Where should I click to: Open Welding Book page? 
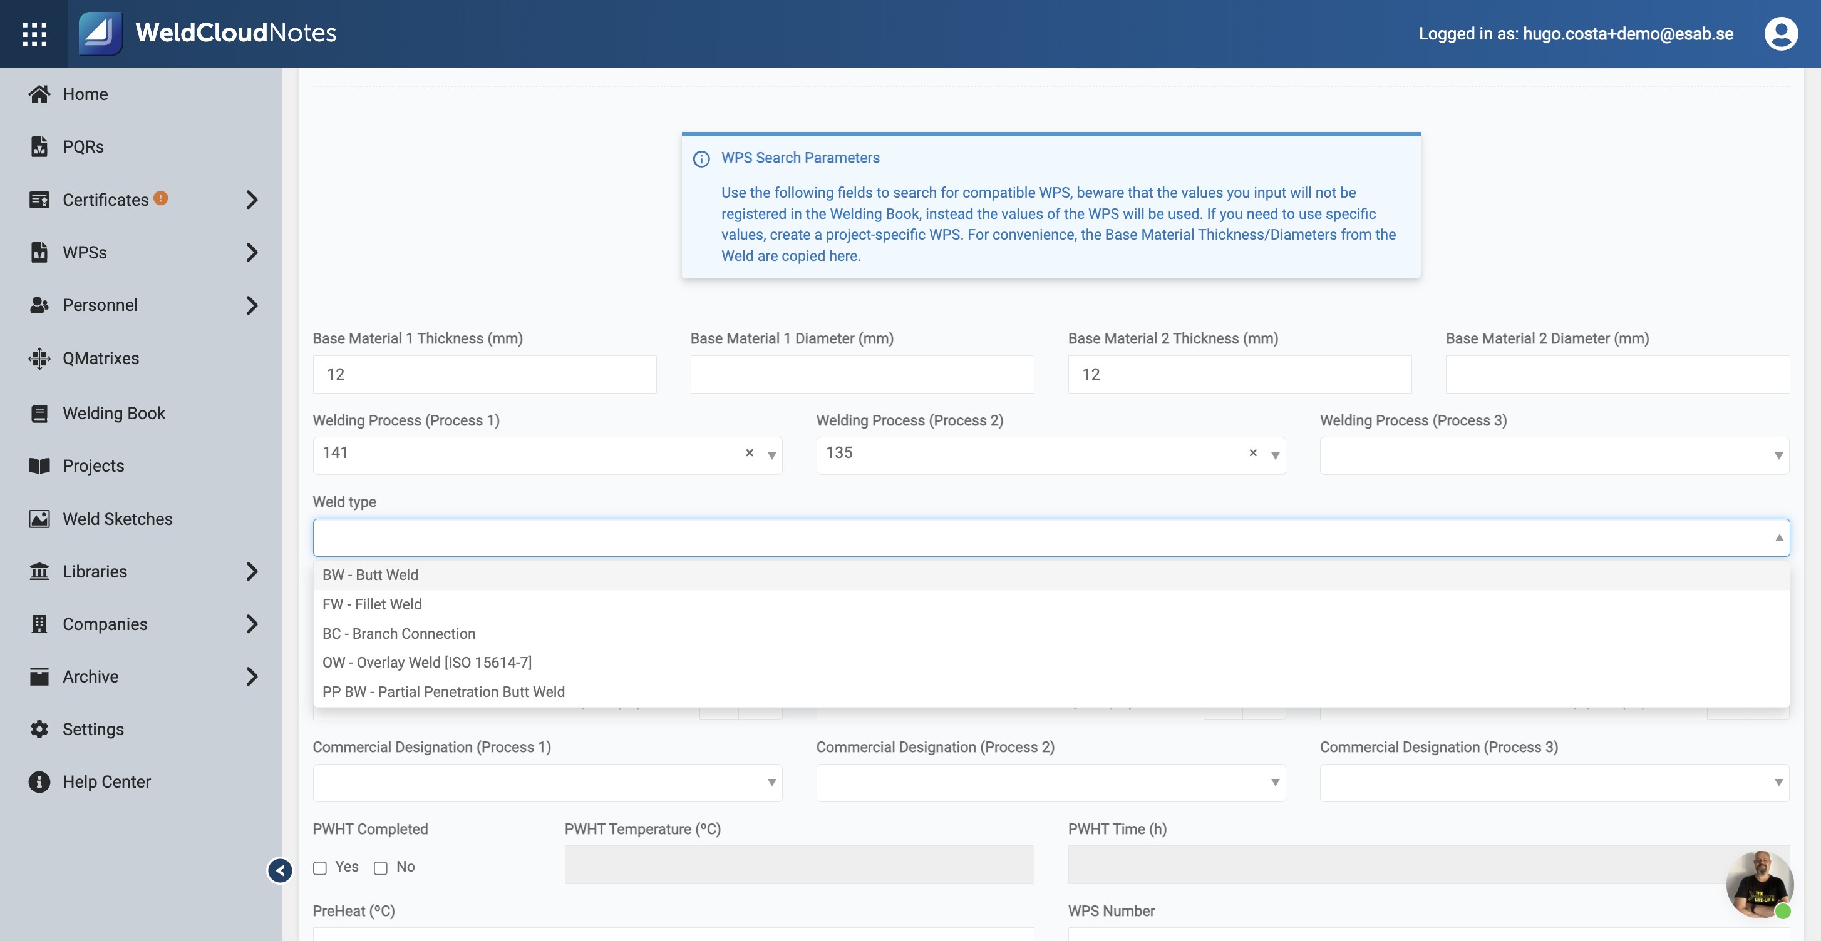click(114, 414)
